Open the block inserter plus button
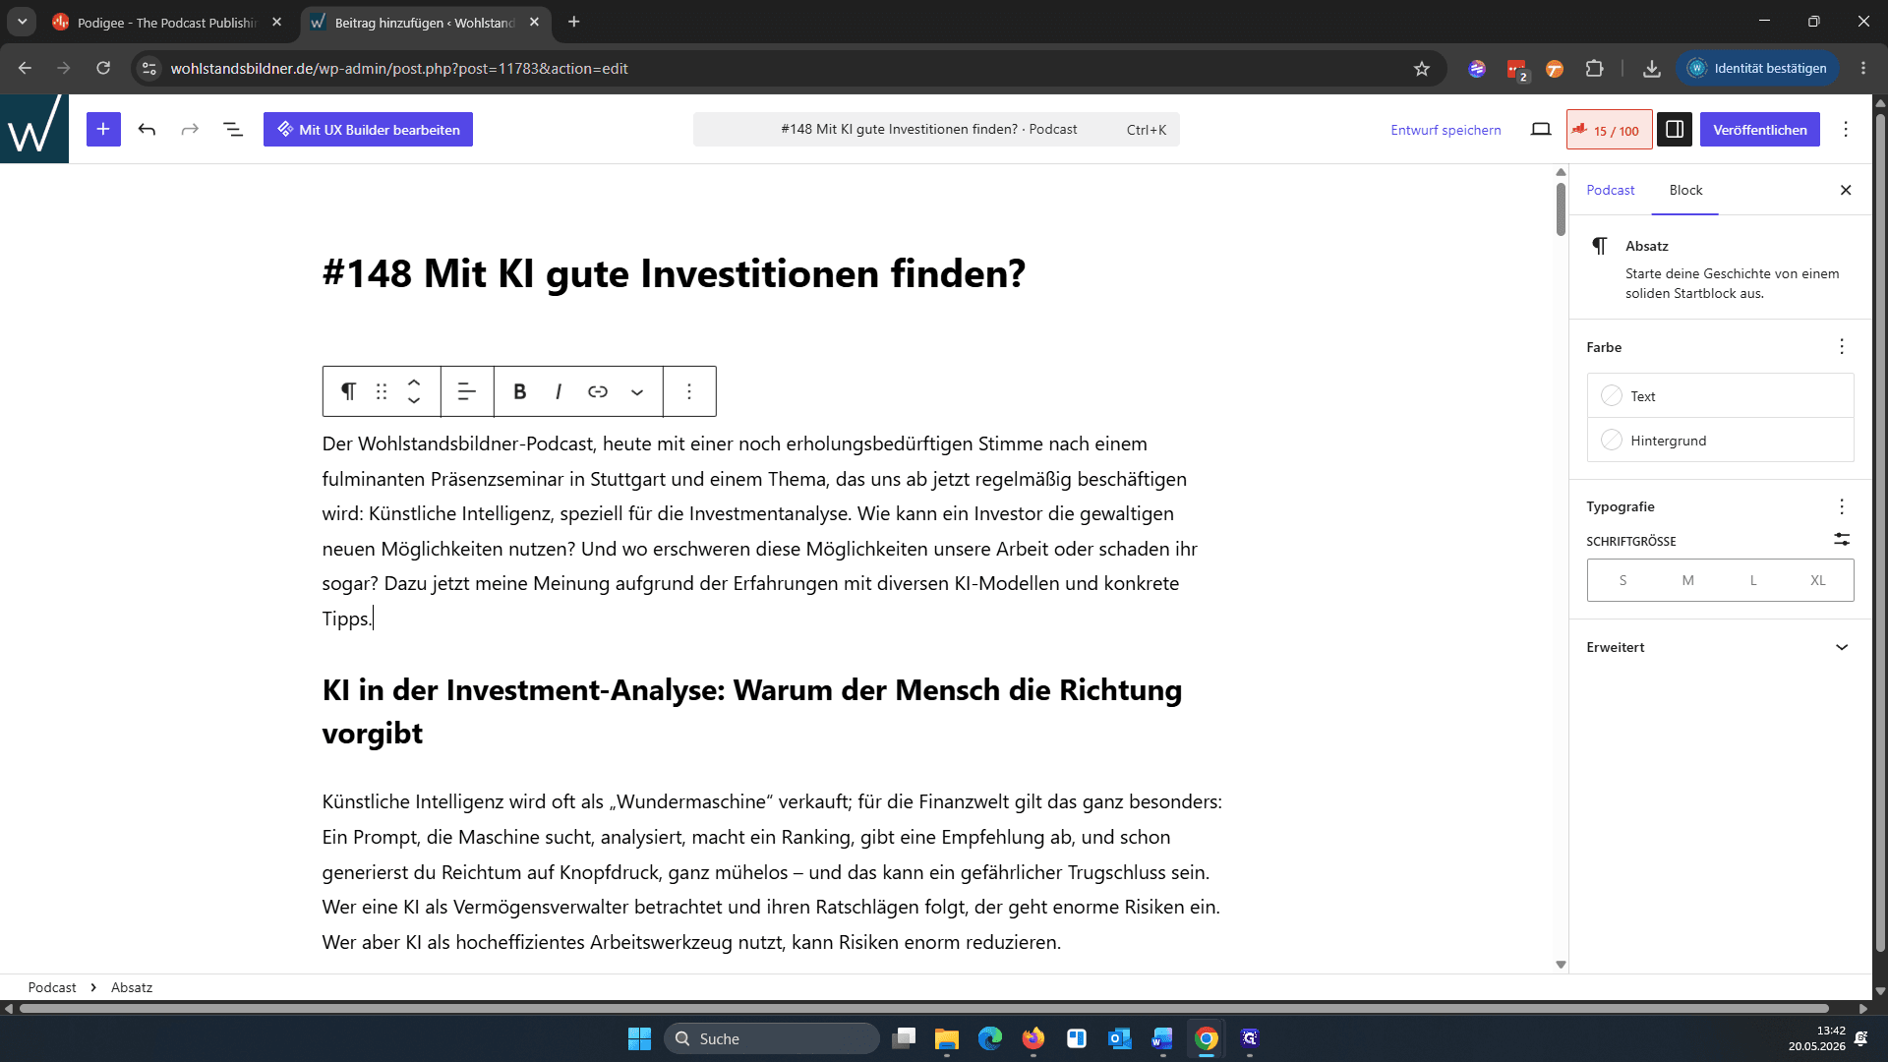Screen dimensions: 1888x1062 (103, 129)
